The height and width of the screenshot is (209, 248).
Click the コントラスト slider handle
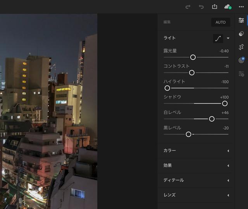(x=192, y=73)
